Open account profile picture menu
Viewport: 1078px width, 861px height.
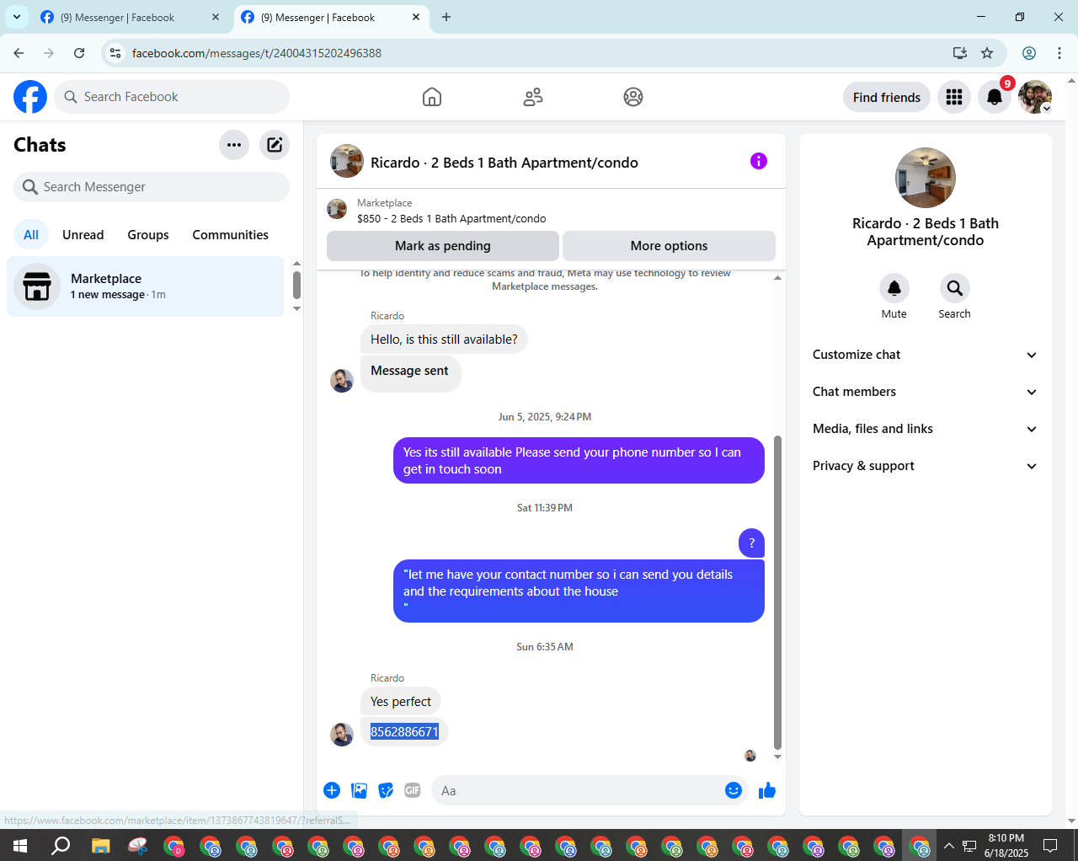coord(1035,97)
